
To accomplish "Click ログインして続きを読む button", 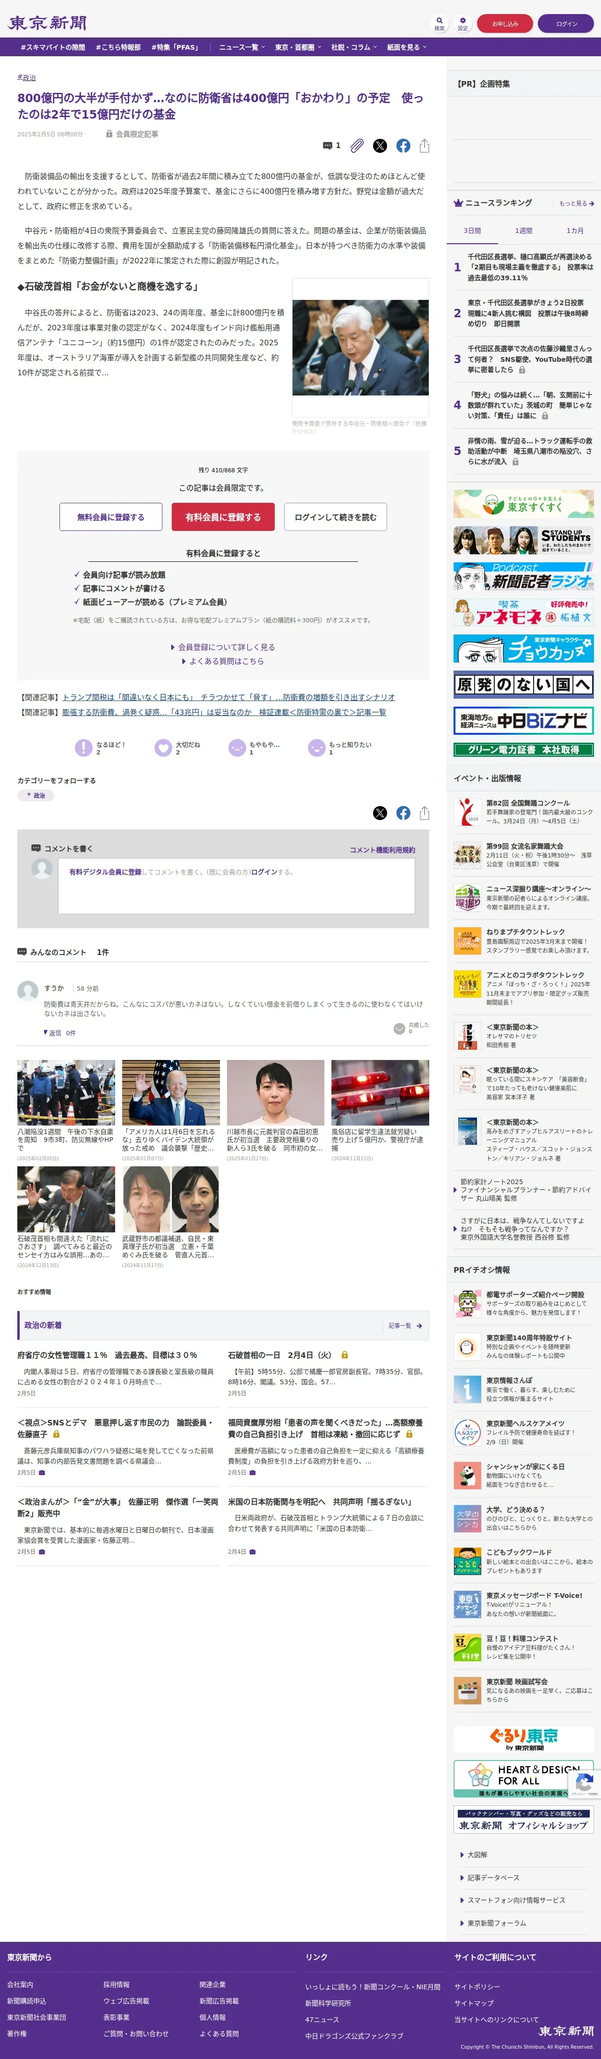I will tap(335, 517).
